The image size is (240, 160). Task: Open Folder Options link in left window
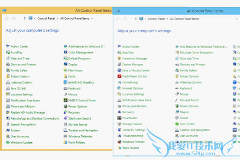[x=20, y=76]
